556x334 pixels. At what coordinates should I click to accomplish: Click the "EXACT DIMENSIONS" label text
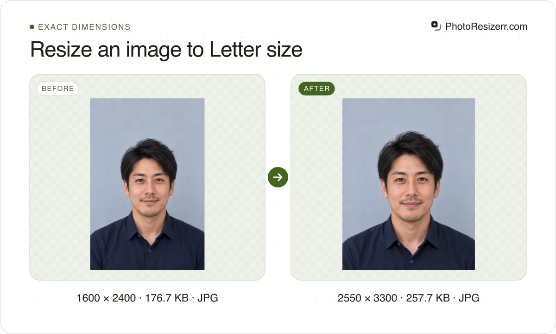pos(84,27)
